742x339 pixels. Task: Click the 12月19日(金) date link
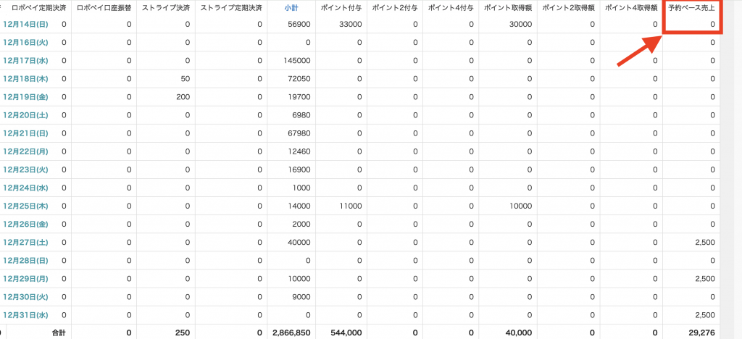[25, 97]
